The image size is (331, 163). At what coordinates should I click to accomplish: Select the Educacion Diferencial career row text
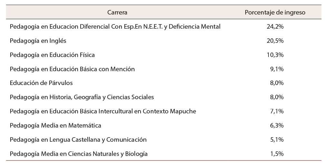point(115,27)
